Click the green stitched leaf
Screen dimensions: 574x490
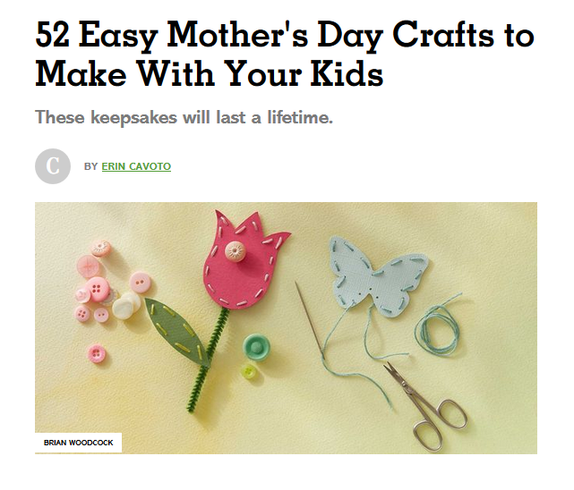pyautogui.click(x=176, y=332)
